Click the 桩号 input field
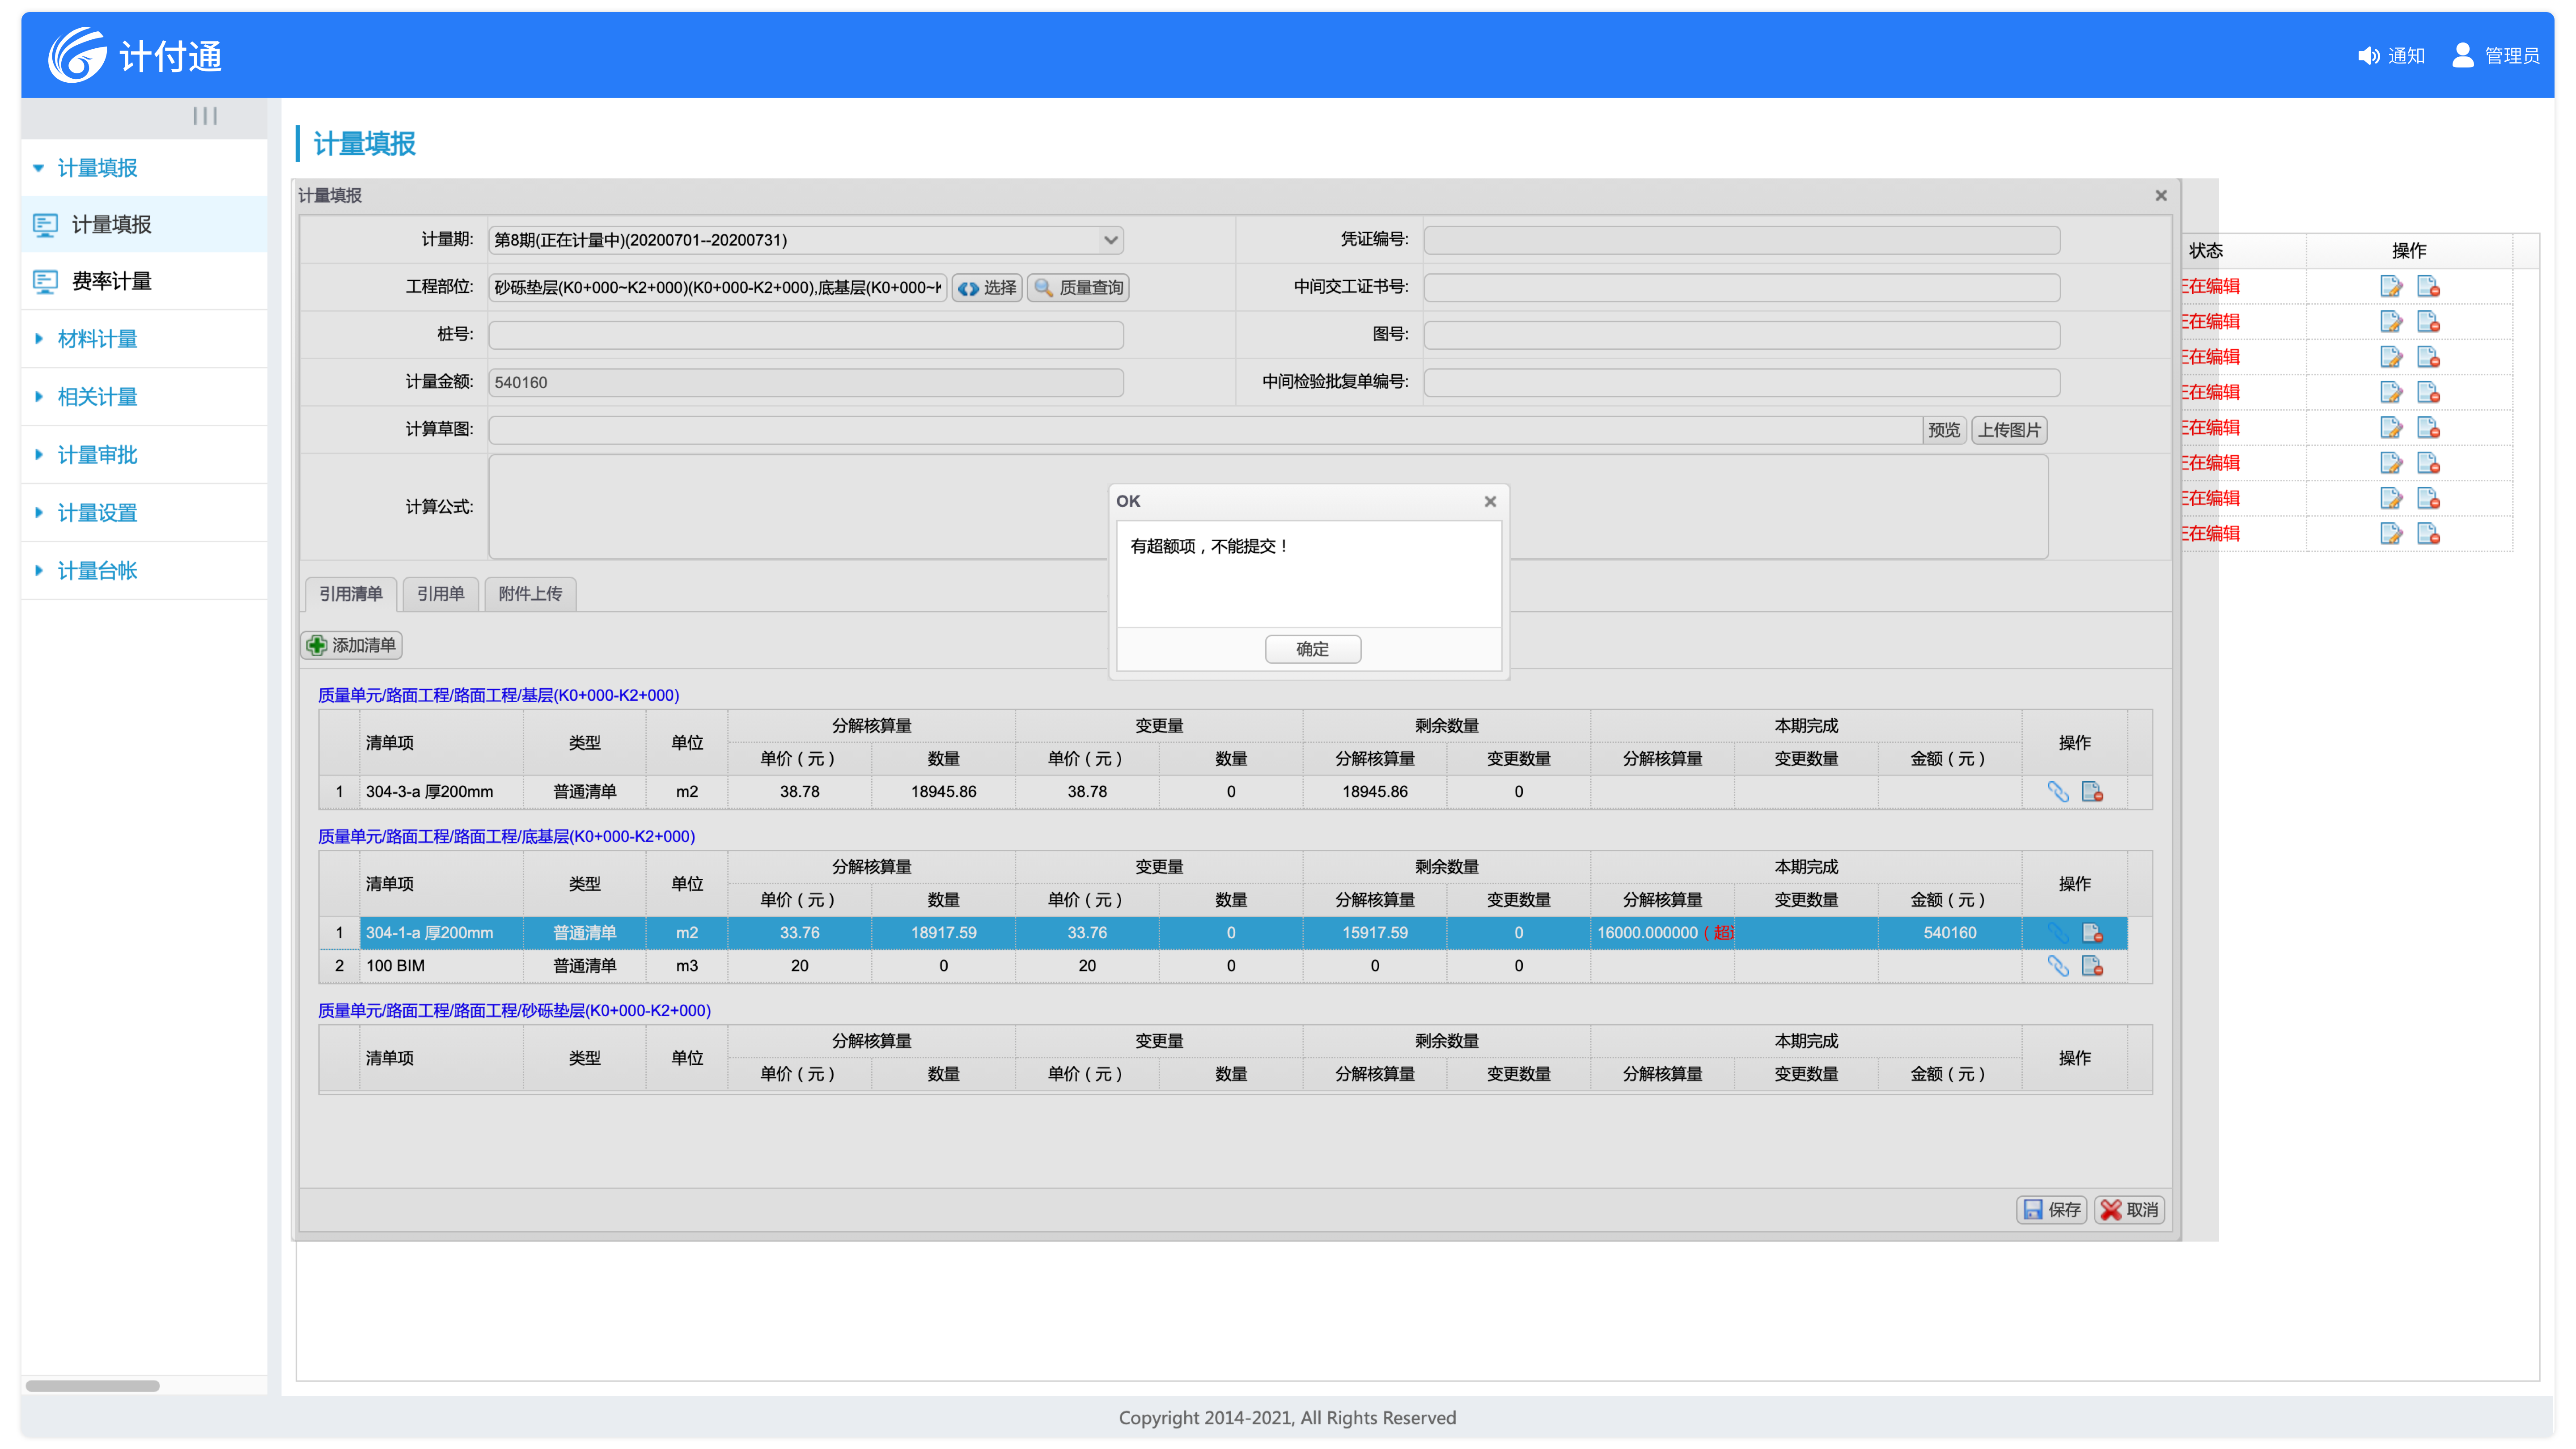 805,335
